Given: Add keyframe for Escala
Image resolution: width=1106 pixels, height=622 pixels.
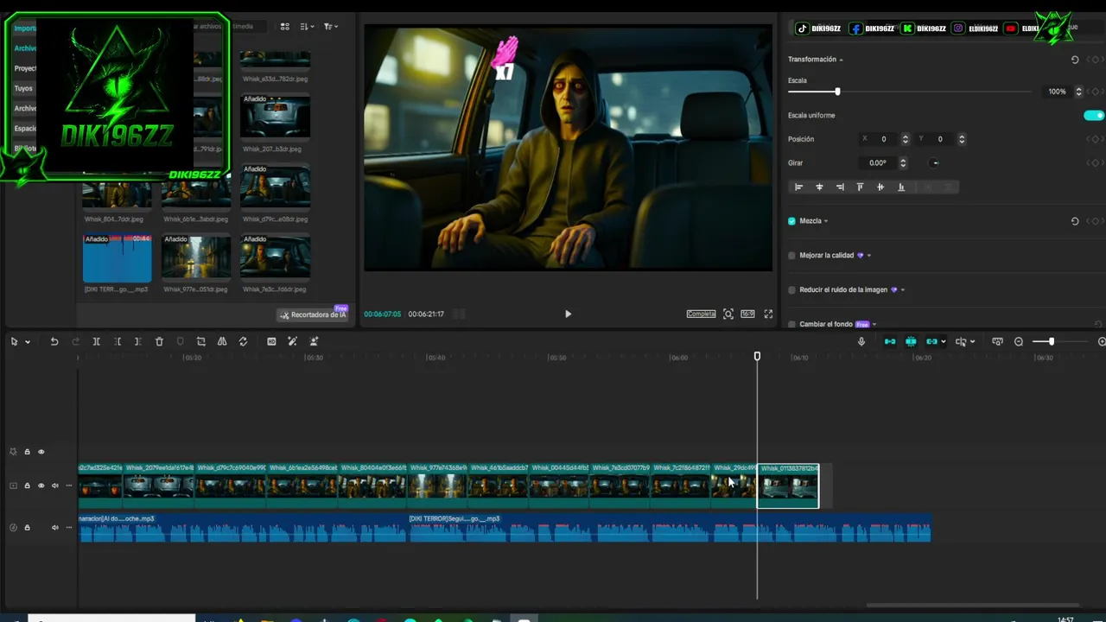Looking at the screenshot, I should pyautogui.click(x=1095, y=92).
